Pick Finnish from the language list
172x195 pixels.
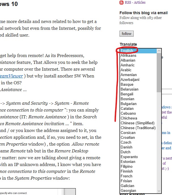127,171
